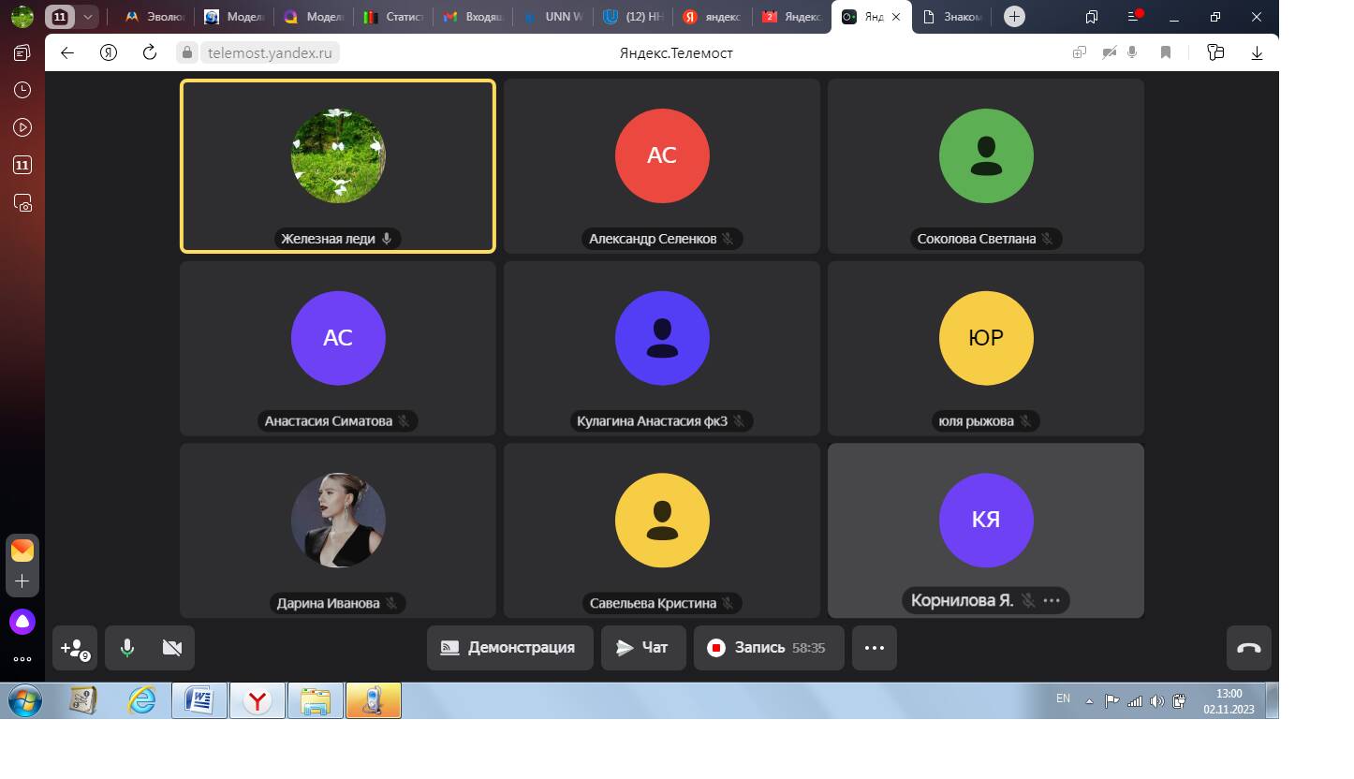Image resolution: width=1354 pixels, height=779 pixels.
Task: Open a new browser tab
Action: pyautogui.click(x=1014, y=16)
